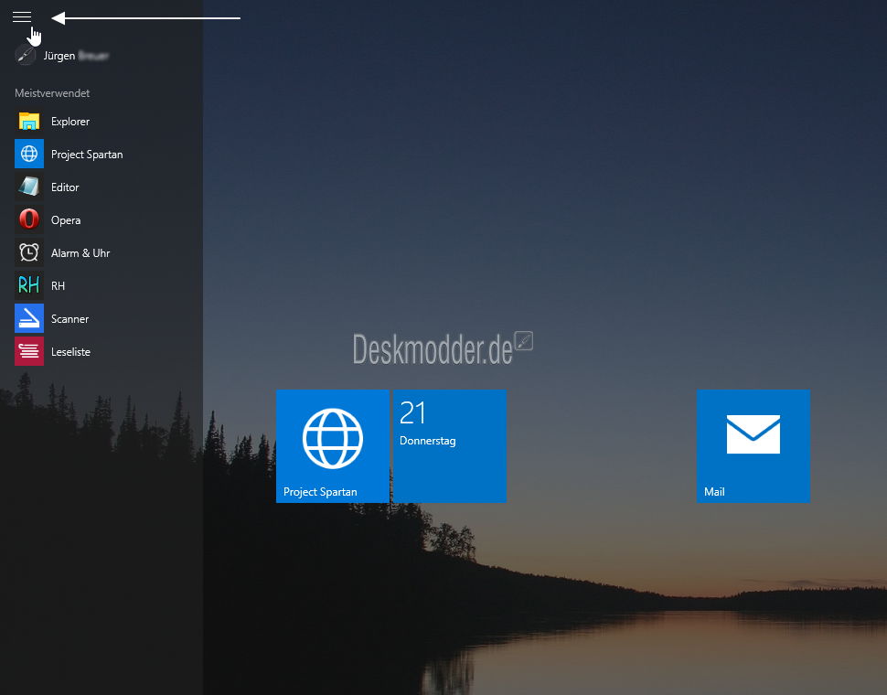Select the Project Spartan list entry text
Image resolution: width=887 pixels, height=695 pixels.
(x=87, y=155)
